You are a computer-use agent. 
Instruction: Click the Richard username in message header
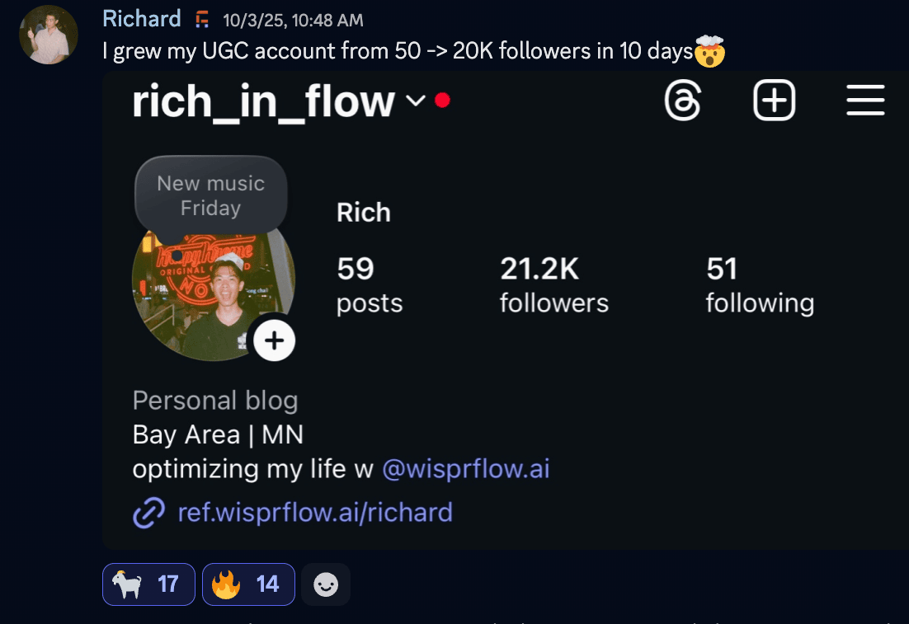[x=141, y=18]
